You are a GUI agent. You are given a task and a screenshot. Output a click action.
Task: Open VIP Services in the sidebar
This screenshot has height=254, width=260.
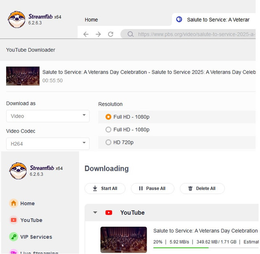[36, 237]
